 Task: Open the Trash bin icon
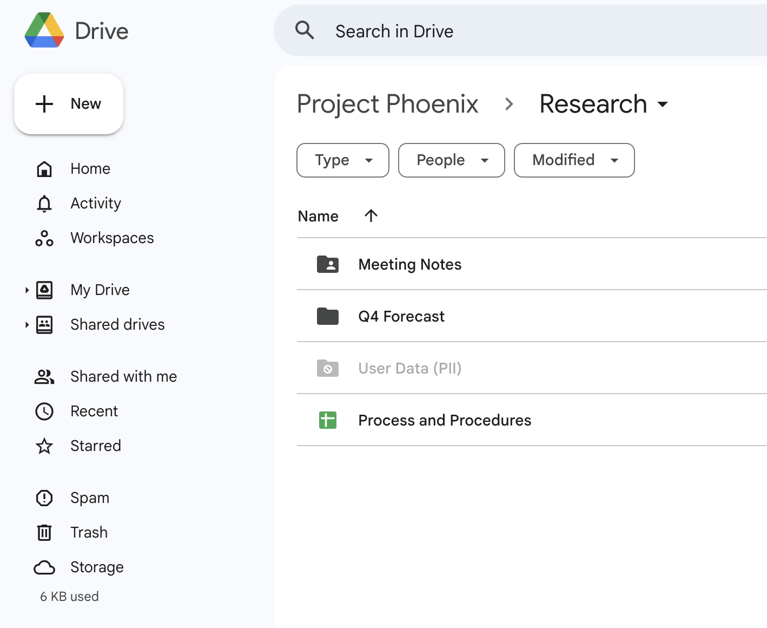pyautogui.click(x=44, y=533)
